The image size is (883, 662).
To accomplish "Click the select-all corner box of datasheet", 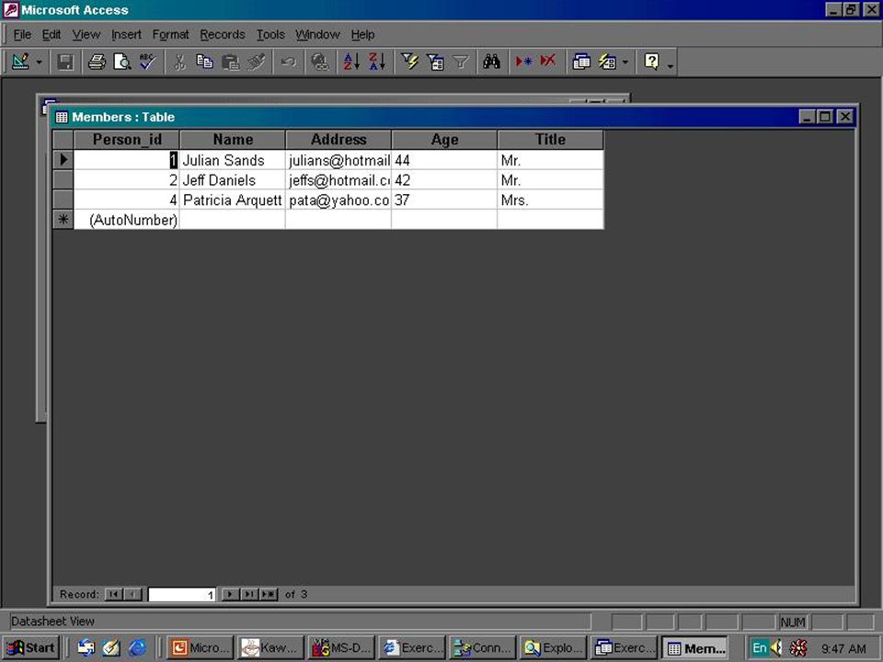I will click(x=63, y=140).
